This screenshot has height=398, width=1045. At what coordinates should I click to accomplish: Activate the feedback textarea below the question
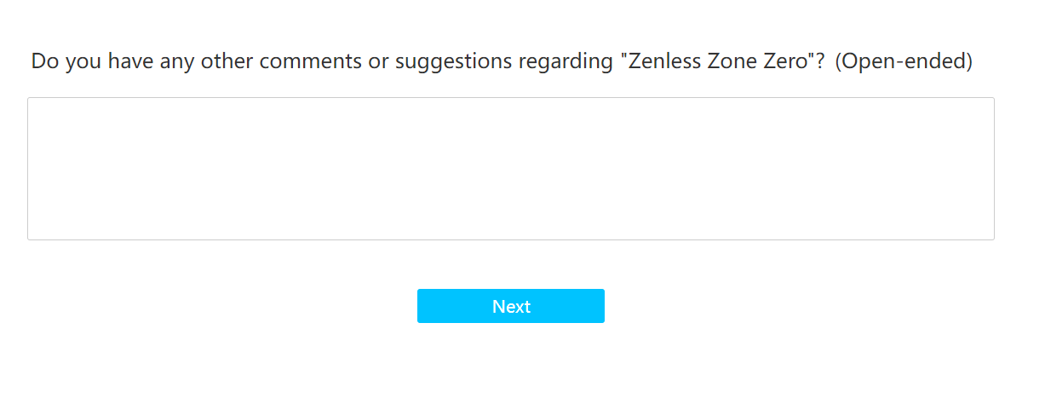point(511,169)
